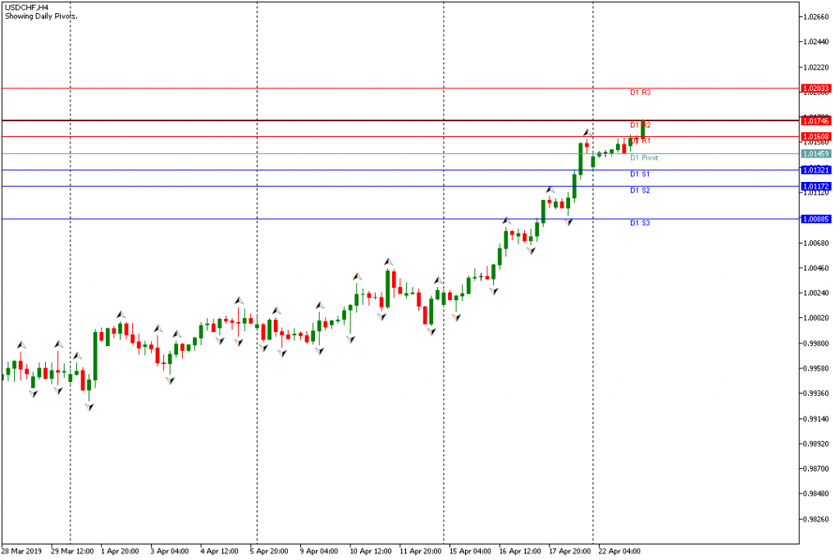Click the 28 Mar 2019 date label
The width and height of the screenshot is (840, 560).
[x=21, y=552]
